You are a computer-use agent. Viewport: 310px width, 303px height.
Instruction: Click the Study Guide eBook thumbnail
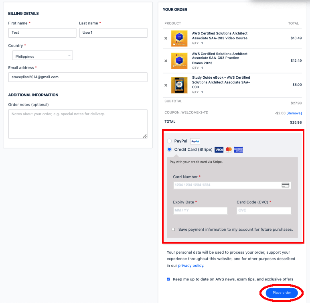coord(179,85)
